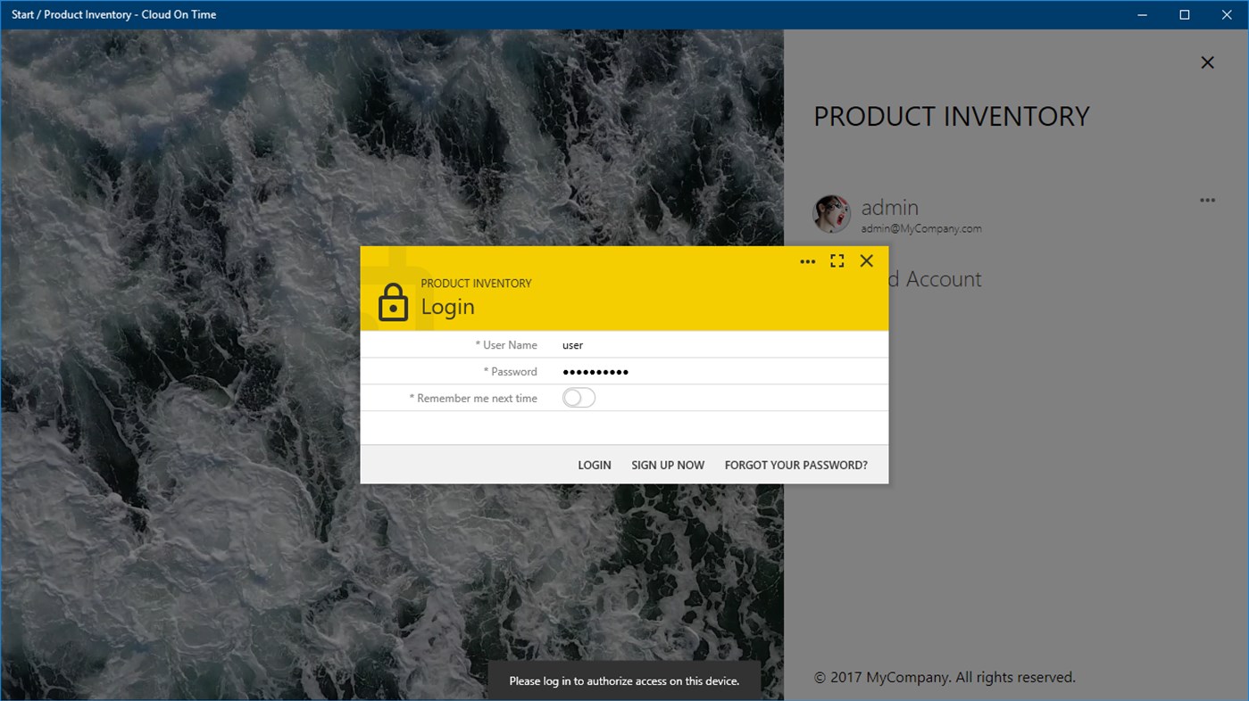The height and width of the screenshot is (701, 1249).
Task: Click the app title in the title bar
Action: (x=114, y=14)
